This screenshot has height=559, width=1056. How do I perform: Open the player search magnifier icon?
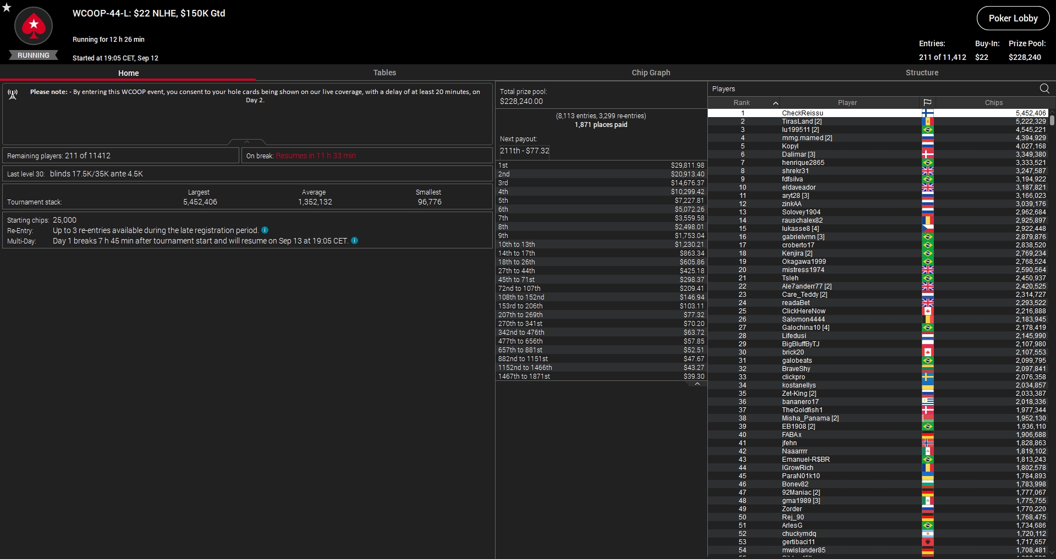point(1044,88)
